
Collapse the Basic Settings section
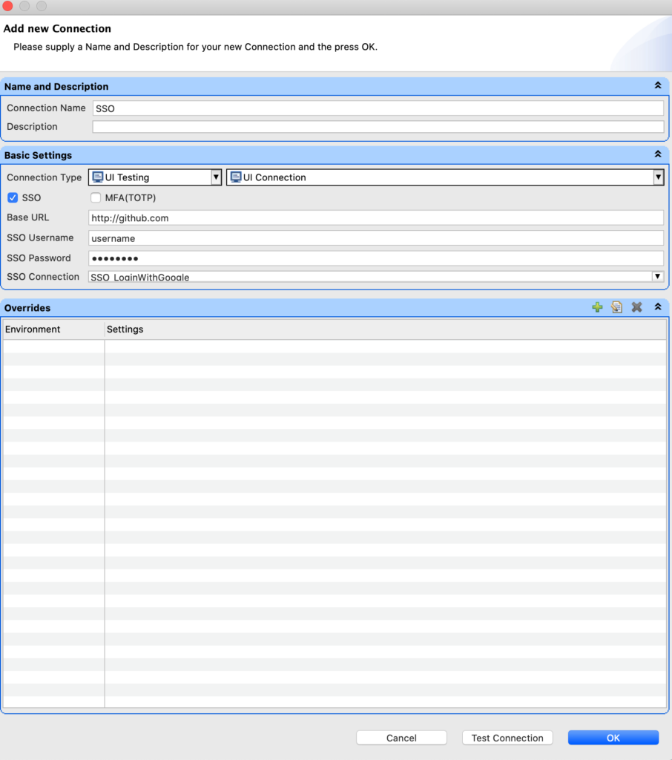click(x=658, y=154)
